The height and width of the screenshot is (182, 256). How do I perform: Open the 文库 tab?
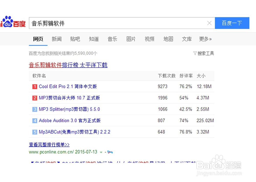[187, 39]
